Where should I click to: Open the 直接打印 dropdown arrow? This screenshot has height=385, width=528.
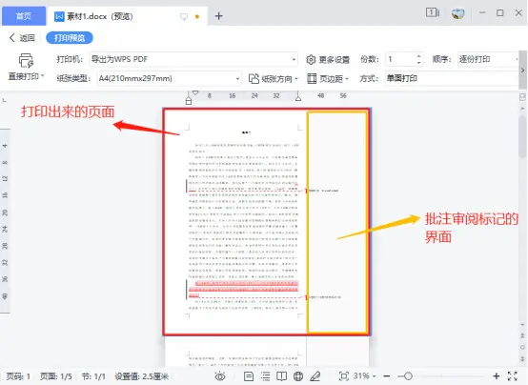pyautogui.click(x=43, y=76)
